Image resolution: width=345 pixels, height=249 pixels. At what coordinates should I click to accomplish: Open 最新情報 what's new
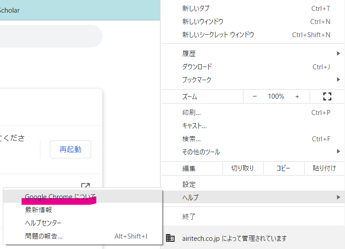click(x=83, y=210)
